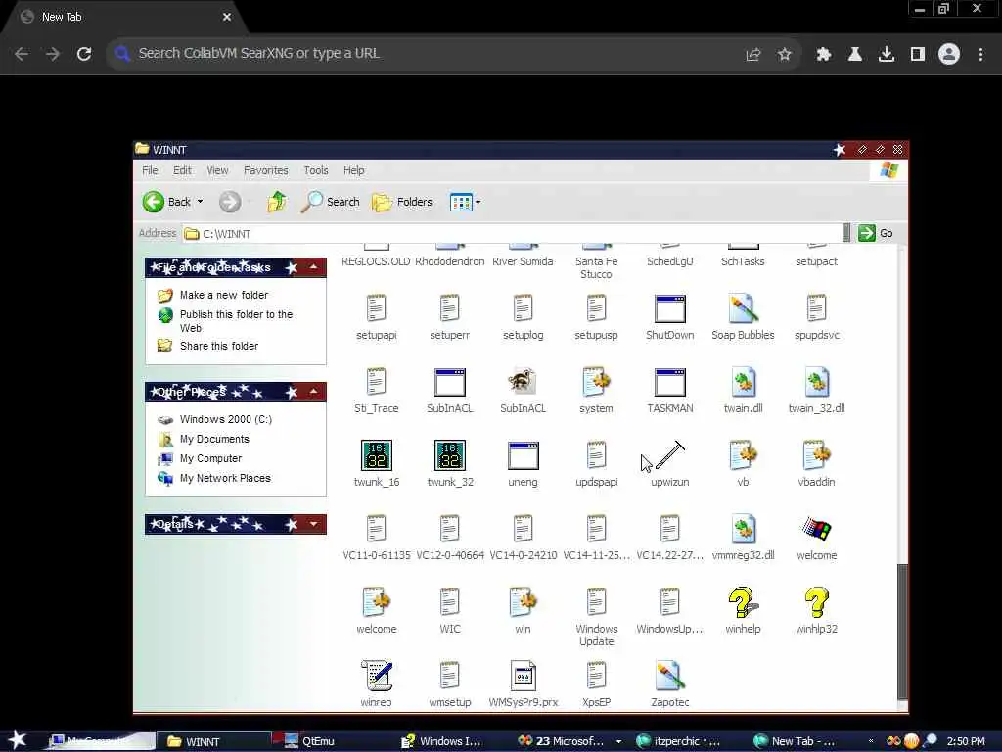
Task: Select the Zapotec bitmap icon
Action: pyautogui.click(x=669, y=676)
